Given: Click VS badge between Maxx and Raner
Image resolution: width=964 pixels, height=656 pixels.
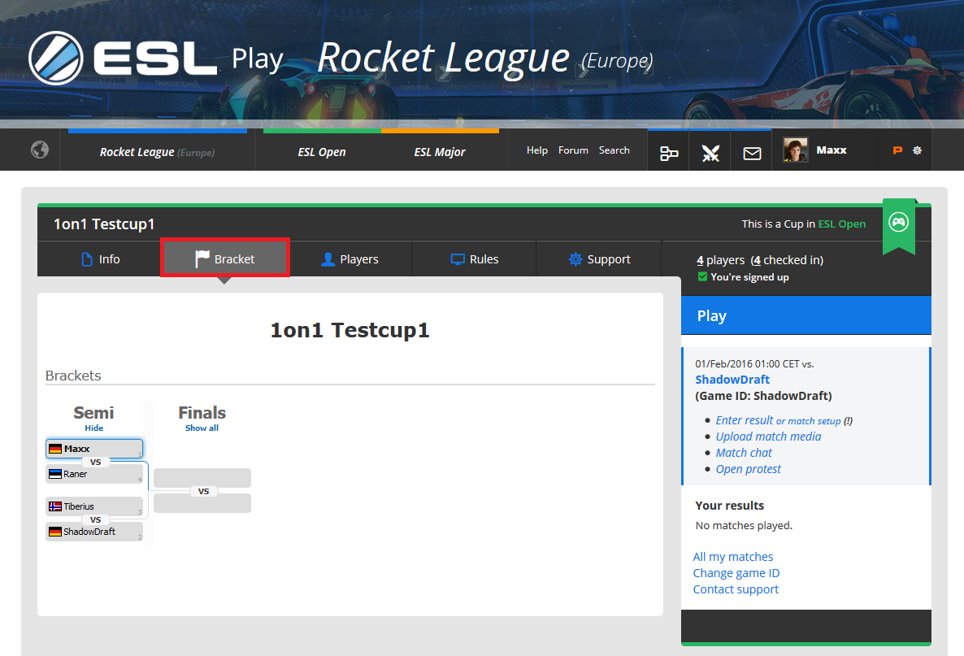Looking at the screenshot, I should 95,462.
